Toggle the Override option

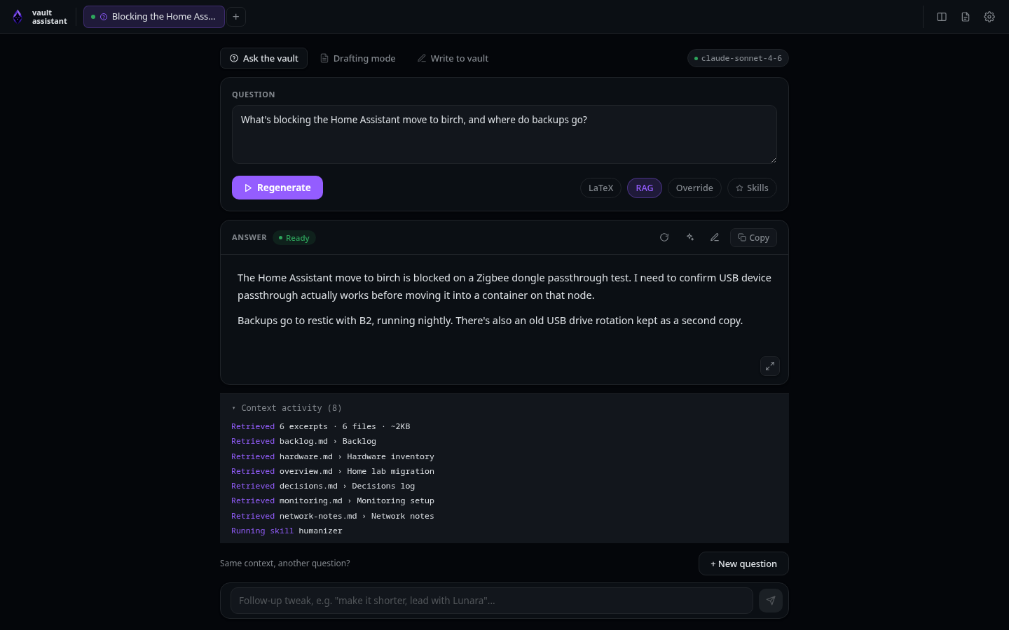pyautogui.click(x=694, y=188)
